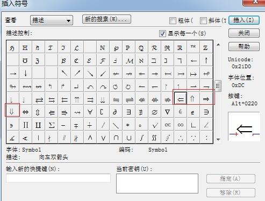Click the Unicode value 0x21D0

pos(241,67)
